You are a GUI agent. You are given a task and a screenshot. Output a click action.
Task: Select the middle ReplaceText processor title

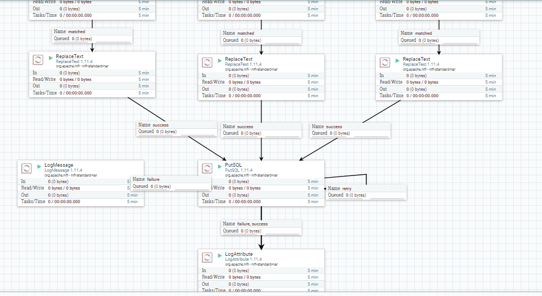pyautogui.click(x=238, y=59)
